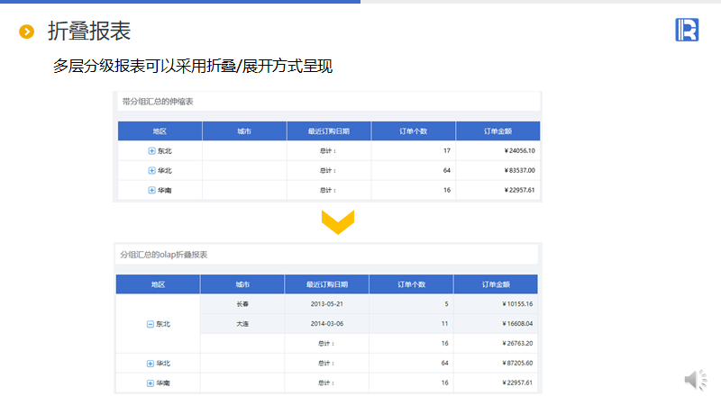Click 订单个数 header in upper table

[412, 131]
